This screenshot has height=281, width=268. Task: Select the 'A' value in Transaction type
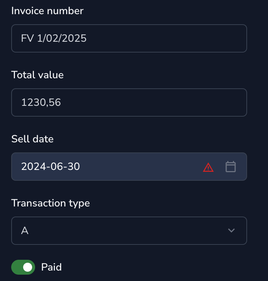click(25, 231)
